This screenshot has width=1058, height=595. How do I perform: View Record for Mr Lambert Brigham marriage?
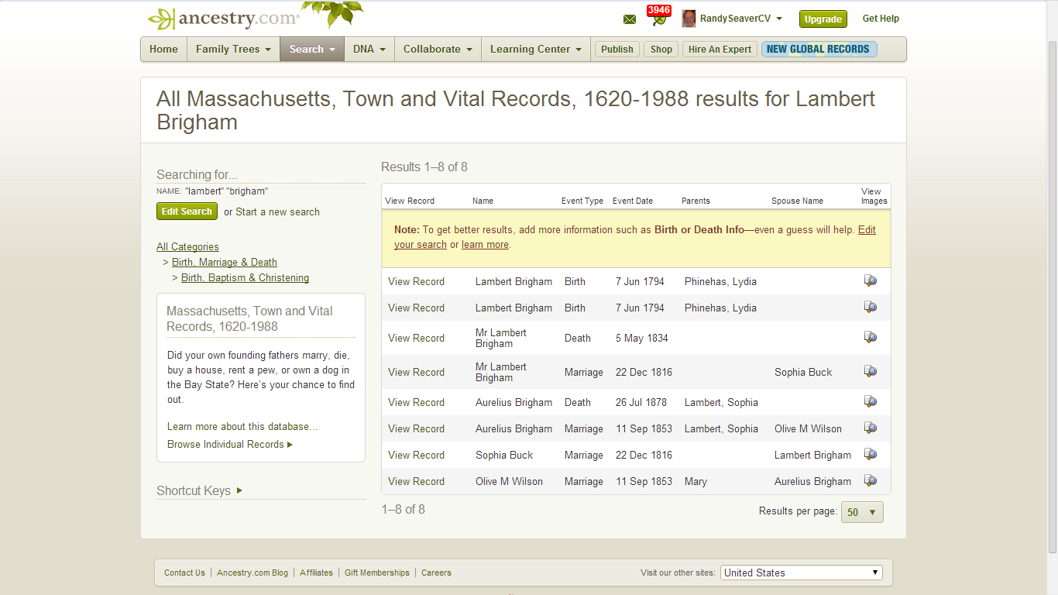click(416, 372)
